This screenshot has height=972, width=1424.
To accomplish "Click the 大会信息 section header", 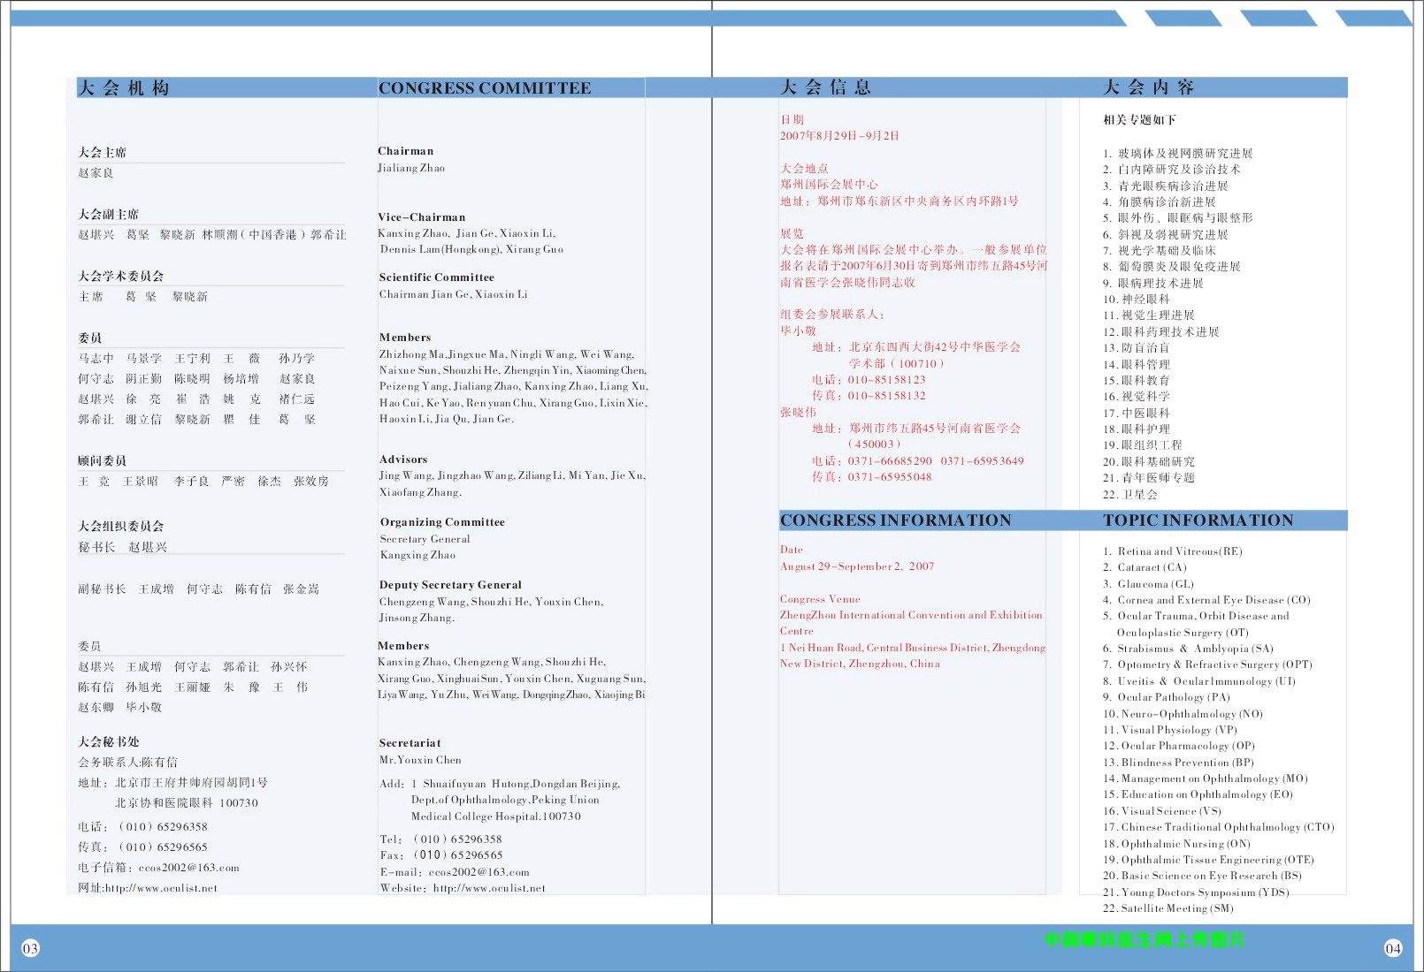I will [x=825, y=87].
